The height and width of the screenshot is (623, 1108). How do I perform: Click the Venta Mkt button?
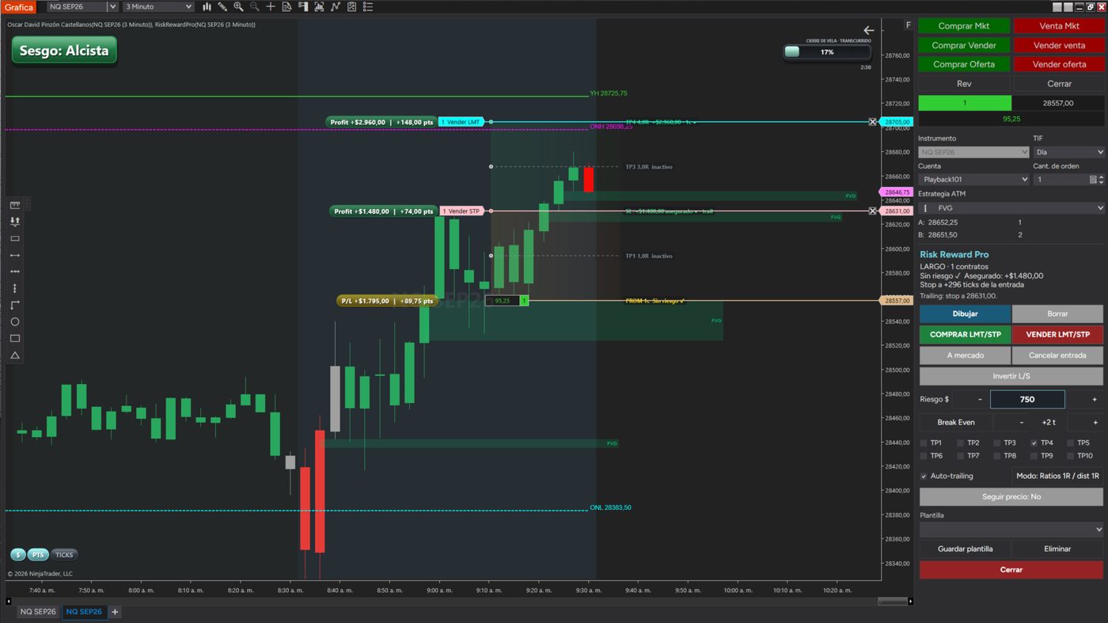[x=1059, y=26]
